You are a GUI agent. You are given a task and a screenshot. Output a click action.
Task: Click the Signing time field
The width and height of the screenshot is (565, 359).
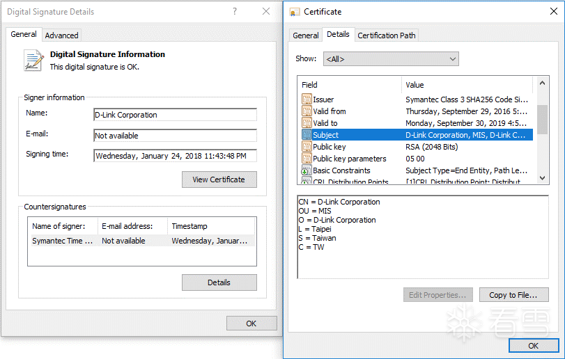point(175,156)
